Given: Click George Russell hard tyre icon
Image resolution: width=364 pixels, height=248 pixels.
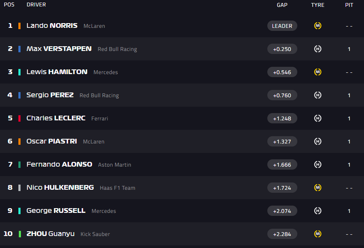Looking at the screenshot, I should (317, 211).
